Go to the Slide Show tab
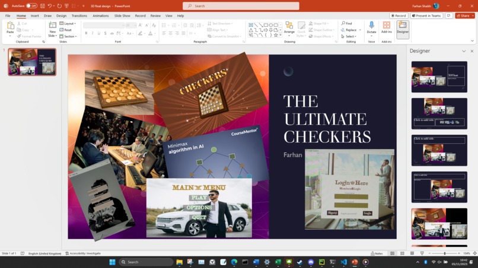Image resolution: width=478 pixels, height=268 pixels. click(122, 15)
